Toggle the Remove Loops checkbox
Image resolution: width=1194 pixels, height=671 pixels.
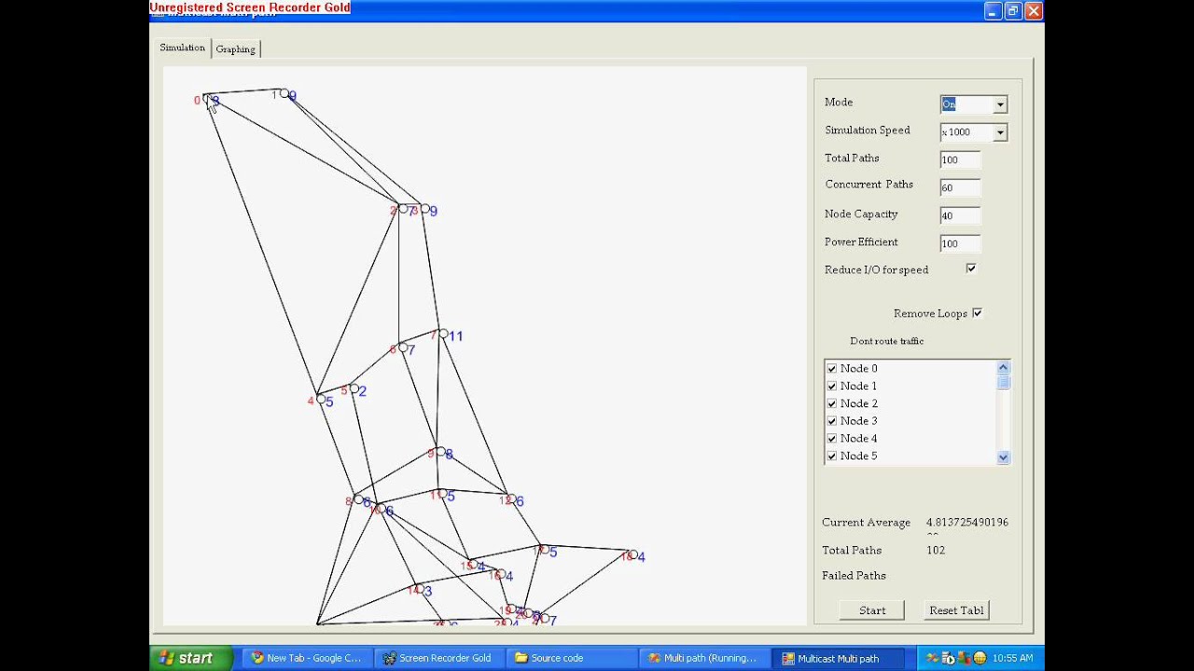click(x=978, y=313)
